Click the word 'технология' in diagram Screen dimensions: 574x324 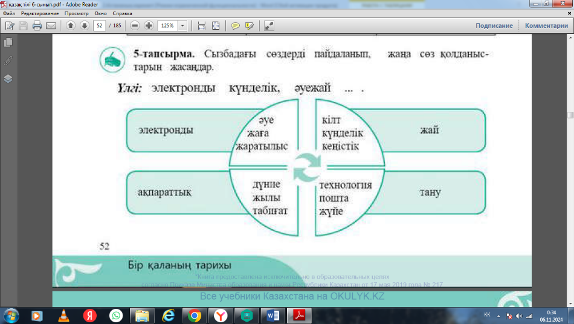tap(345, 185)
